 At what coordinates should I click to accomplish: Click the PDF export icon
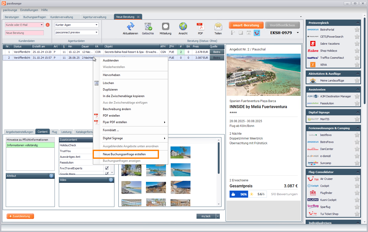[x=201, y=26]
